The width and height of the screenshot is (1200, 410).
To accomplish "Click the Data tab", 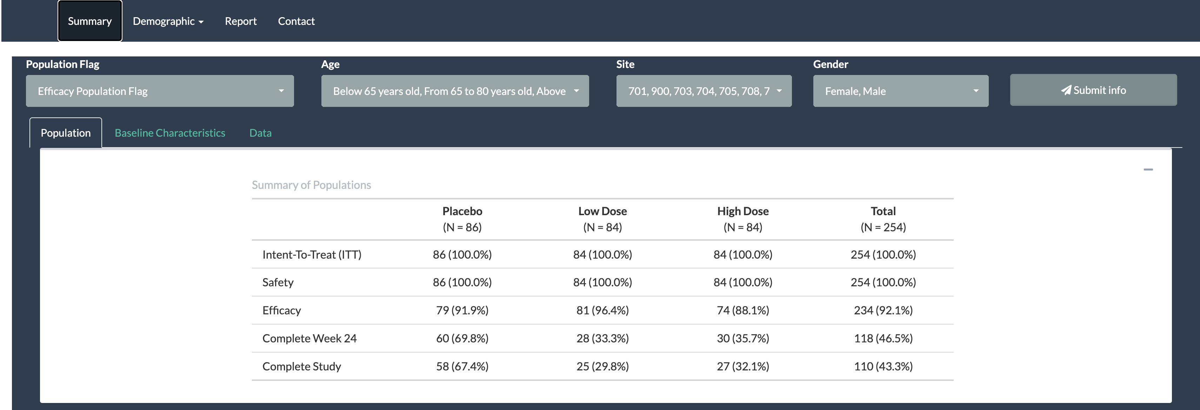I will pos(260,132).
